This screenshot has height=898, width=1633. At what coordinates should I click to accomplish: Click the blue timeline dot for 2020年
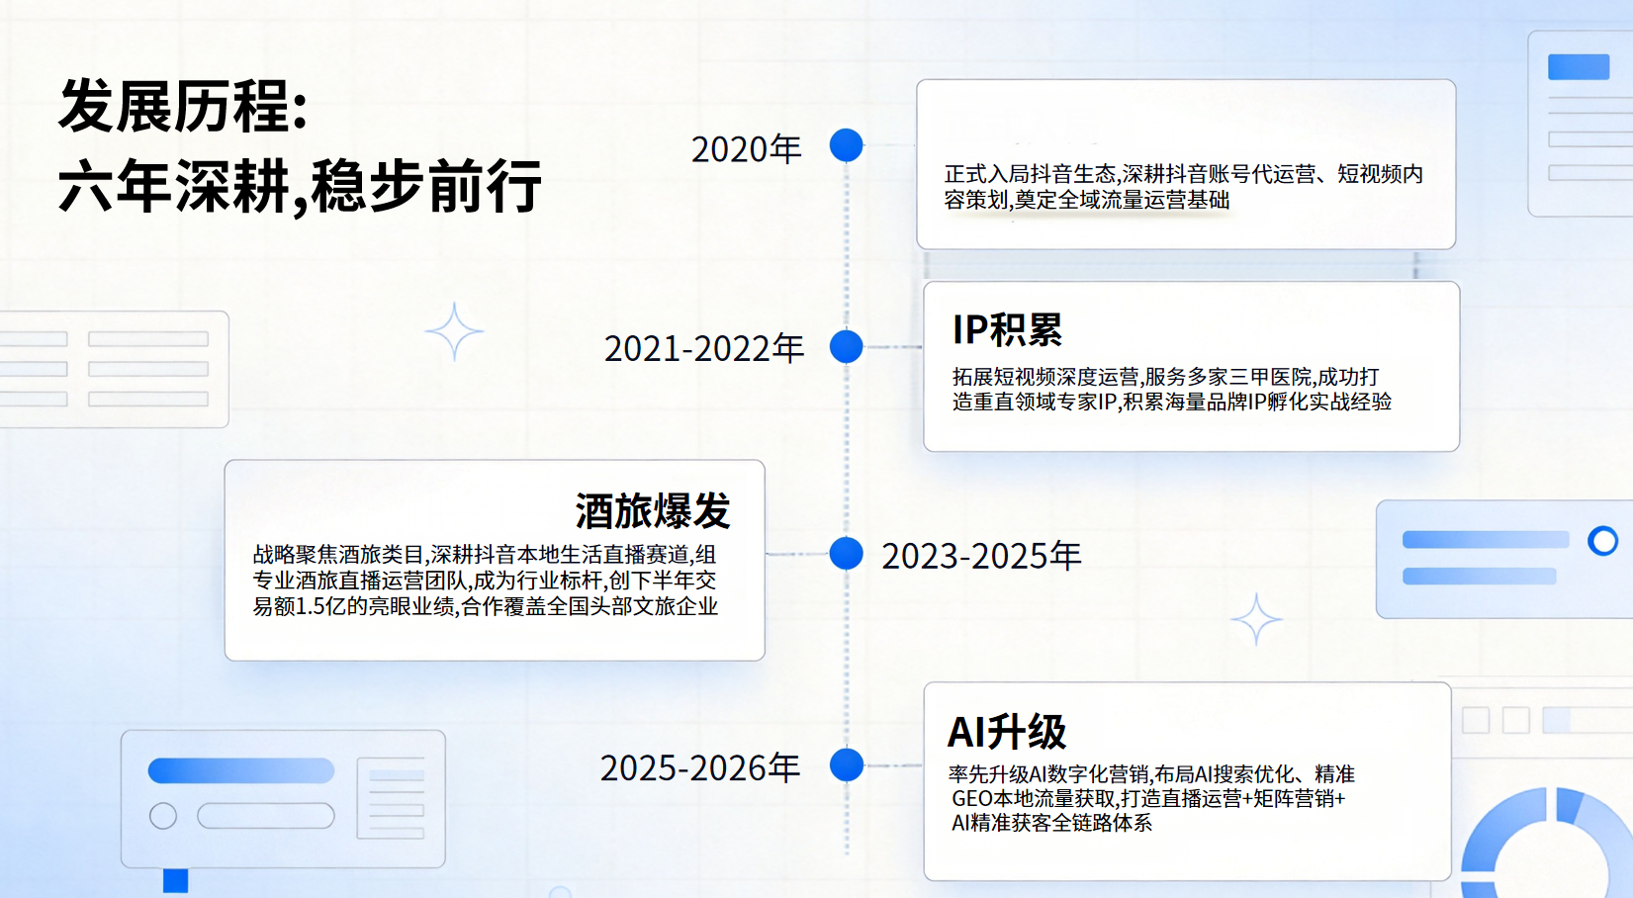coord(846,145)
